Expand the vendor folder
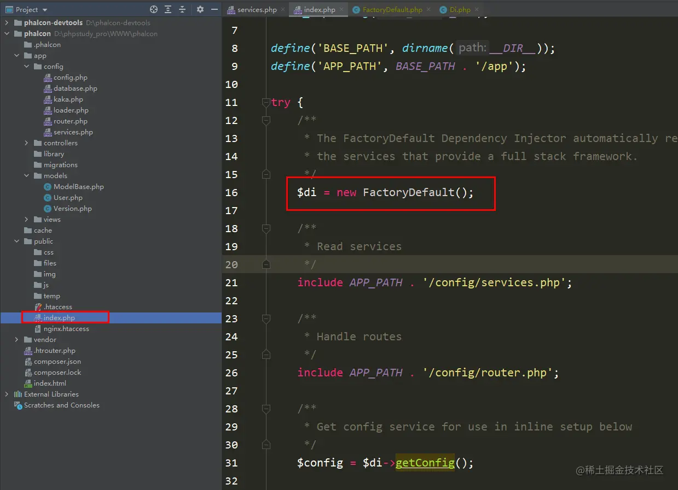 point(17,340)
